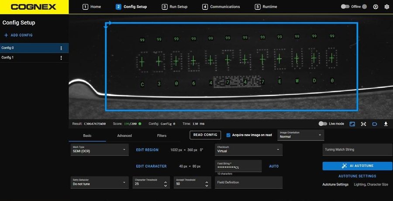
Task: Toggle the Offline connection switch
Action: [x=345, y=7]
